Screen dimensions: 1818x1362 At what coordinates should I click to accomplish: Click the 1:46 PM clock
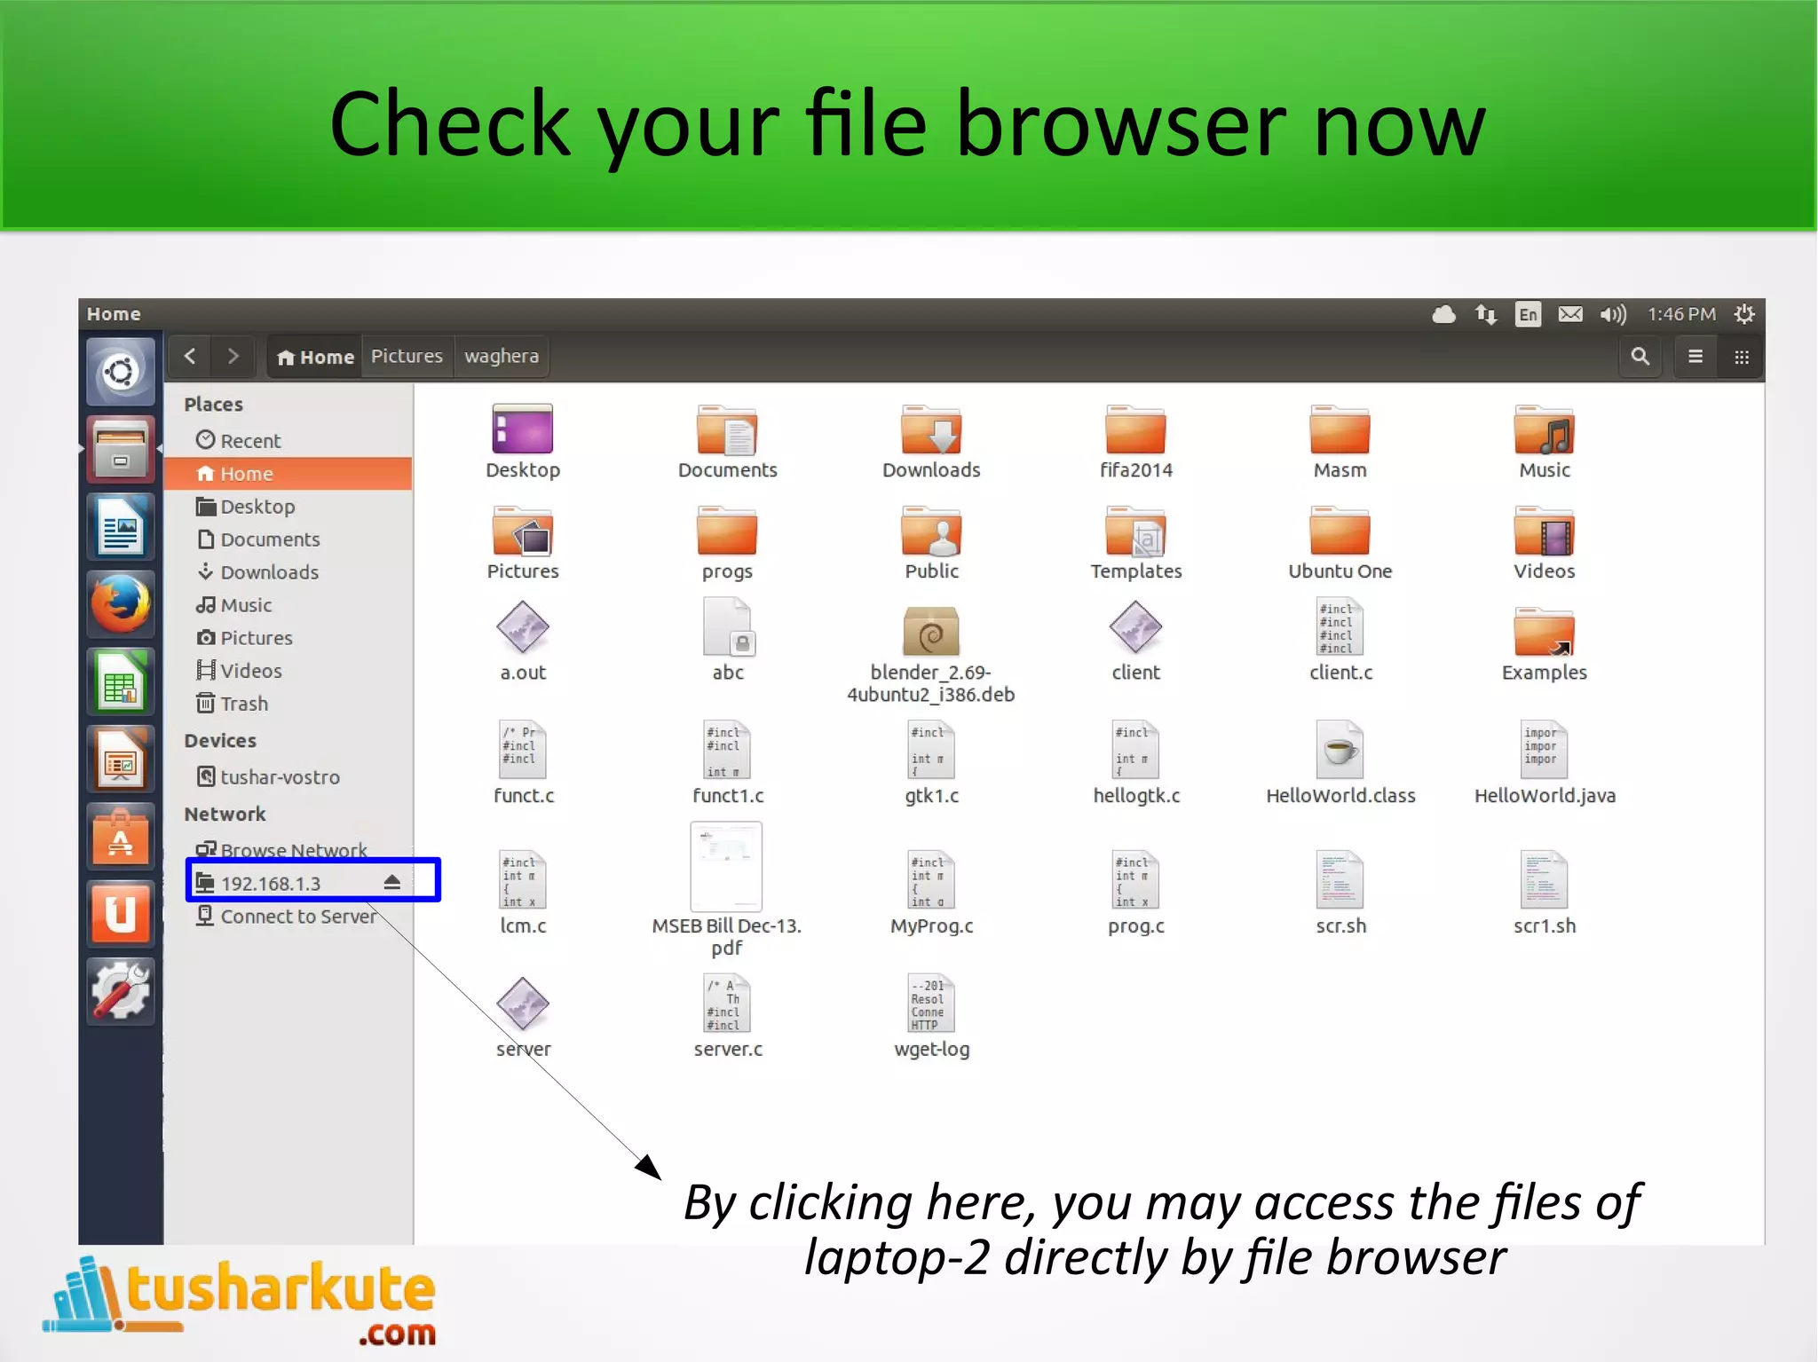[x=1681, y=314]
